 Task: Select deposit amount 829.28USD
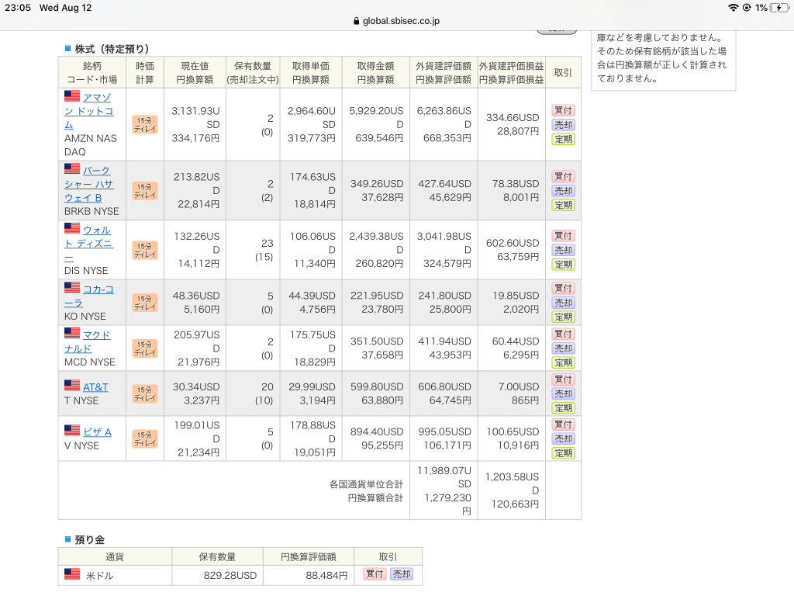click(x=230, y=575)
